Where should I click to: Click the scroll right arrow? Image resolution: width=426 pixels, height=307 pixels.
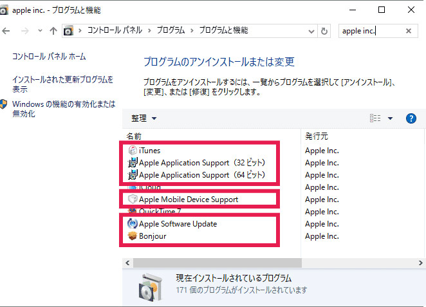421,263
